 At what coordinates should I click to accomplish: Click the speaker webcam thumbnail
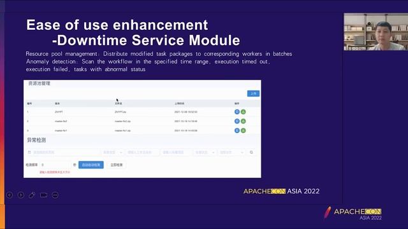click(x=375, y=32)
